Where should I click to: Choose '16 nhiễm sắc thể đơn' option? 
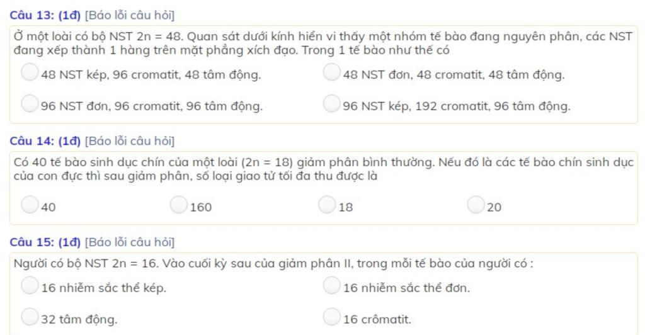pyautogui.click(x=331, y=285)
